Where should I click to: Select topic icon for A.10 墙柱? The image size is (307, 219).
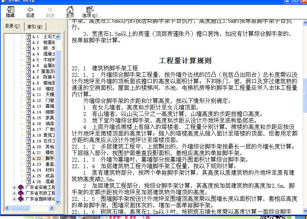coord(29,88)
